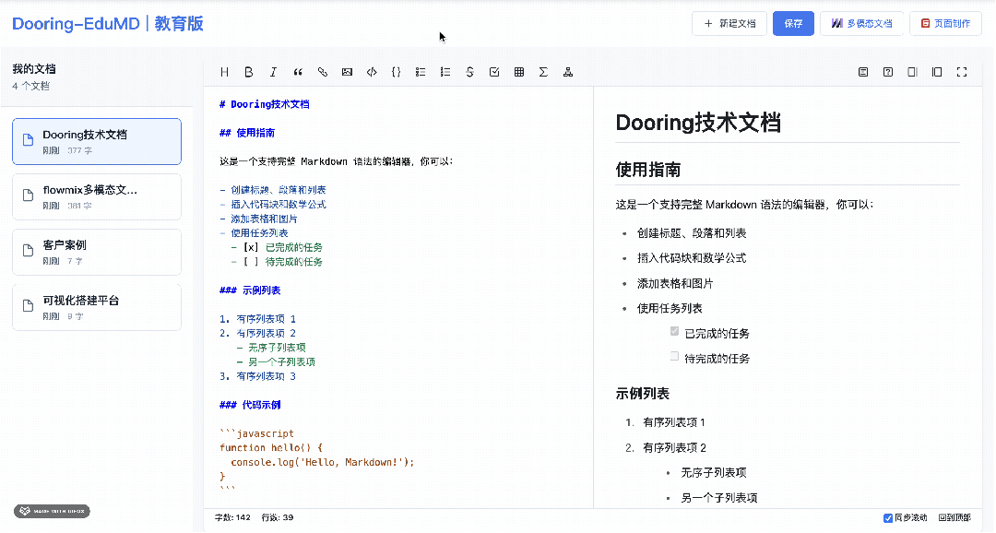Click '1. 有序列表项 1' in editor

258,319
